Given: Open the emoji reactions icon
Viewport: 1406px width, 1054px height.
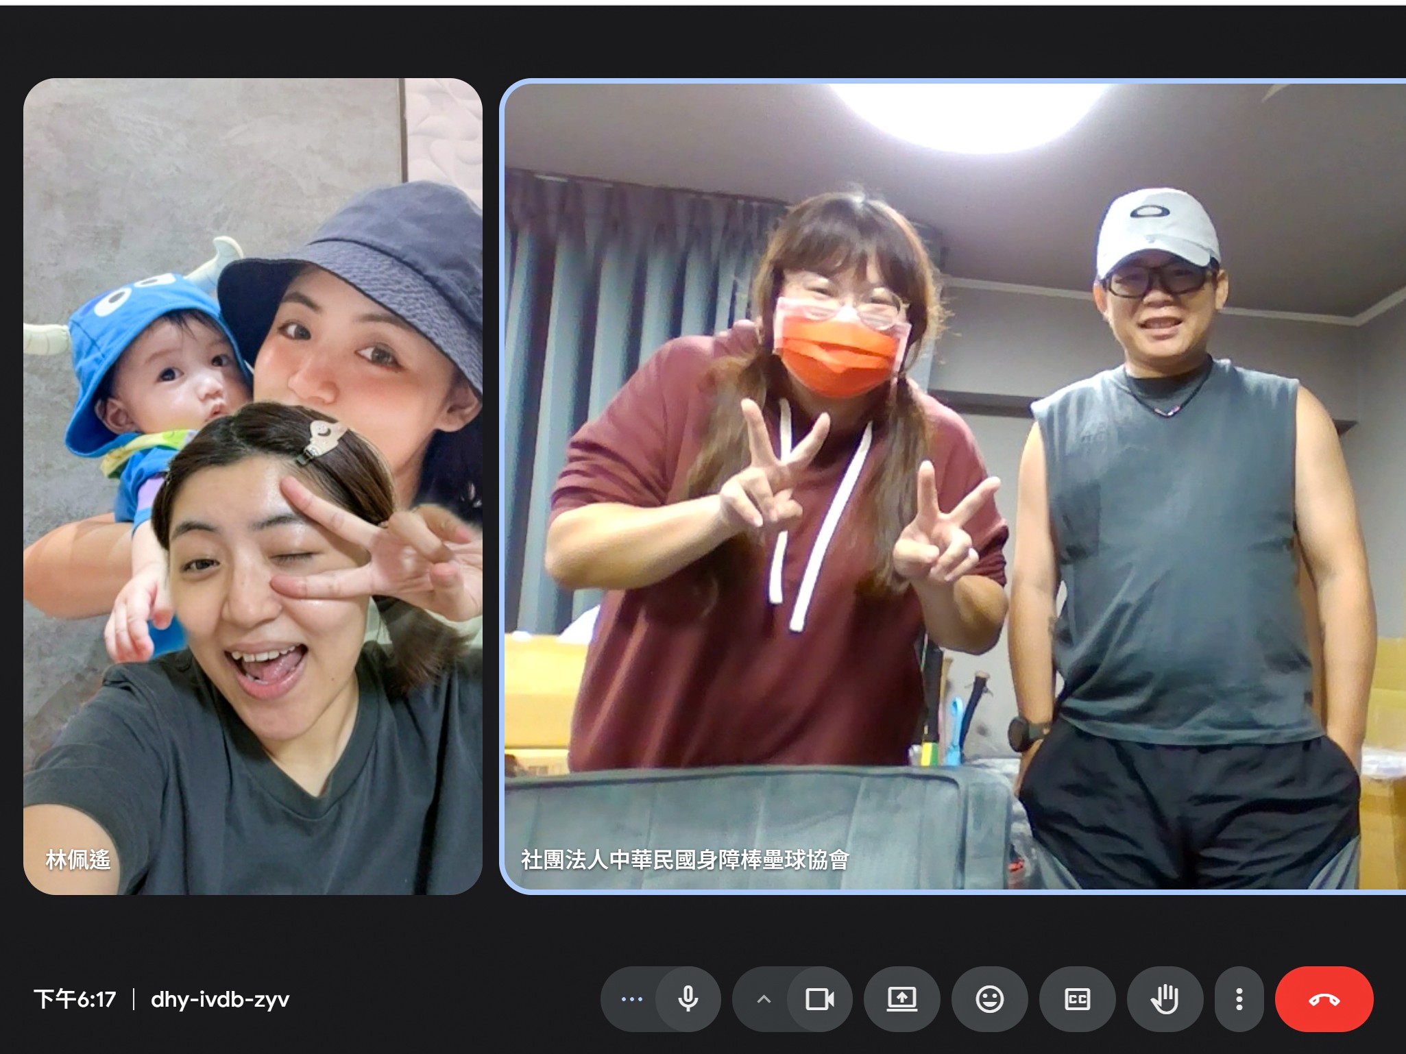Looking at the screenshot, I should tap(989, 998).
